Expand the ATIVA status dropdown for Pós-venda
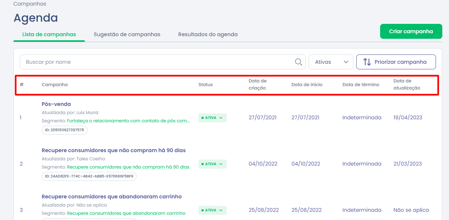This screenshot has height=220, width=449. [213, 118]
